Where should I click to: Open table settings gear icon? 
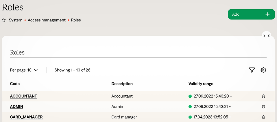(x=263, y=70)
